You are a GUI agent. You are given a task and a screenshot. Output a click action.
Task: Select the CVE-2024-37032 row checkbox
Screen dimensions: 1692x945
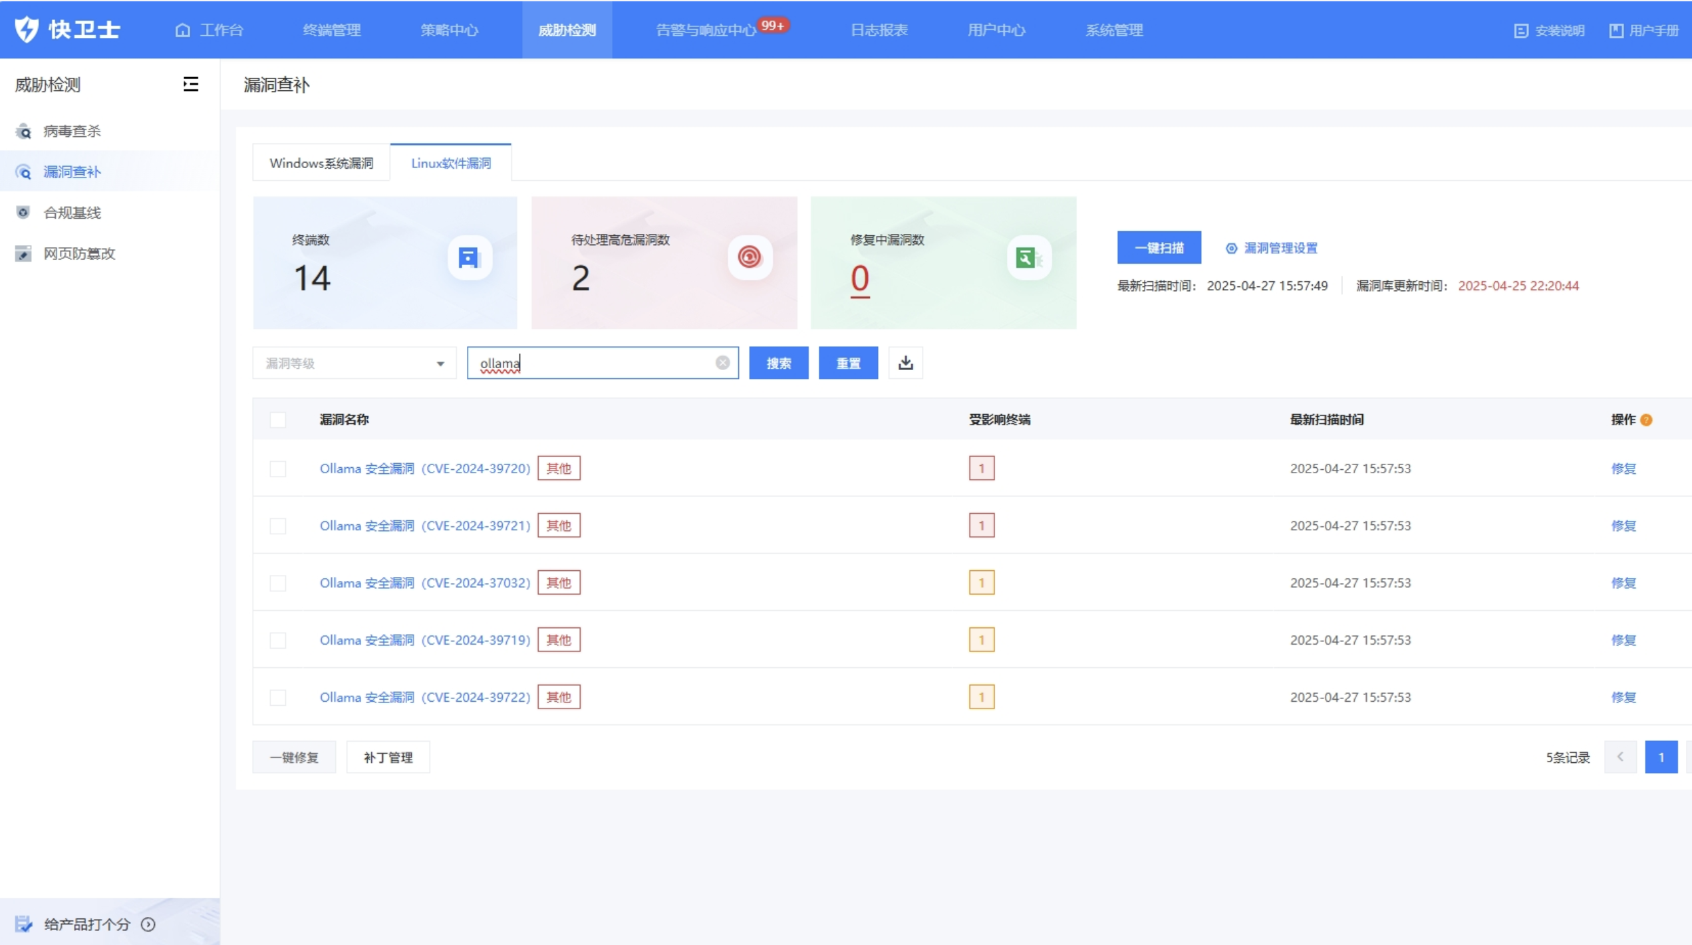(x=278, y=583)
